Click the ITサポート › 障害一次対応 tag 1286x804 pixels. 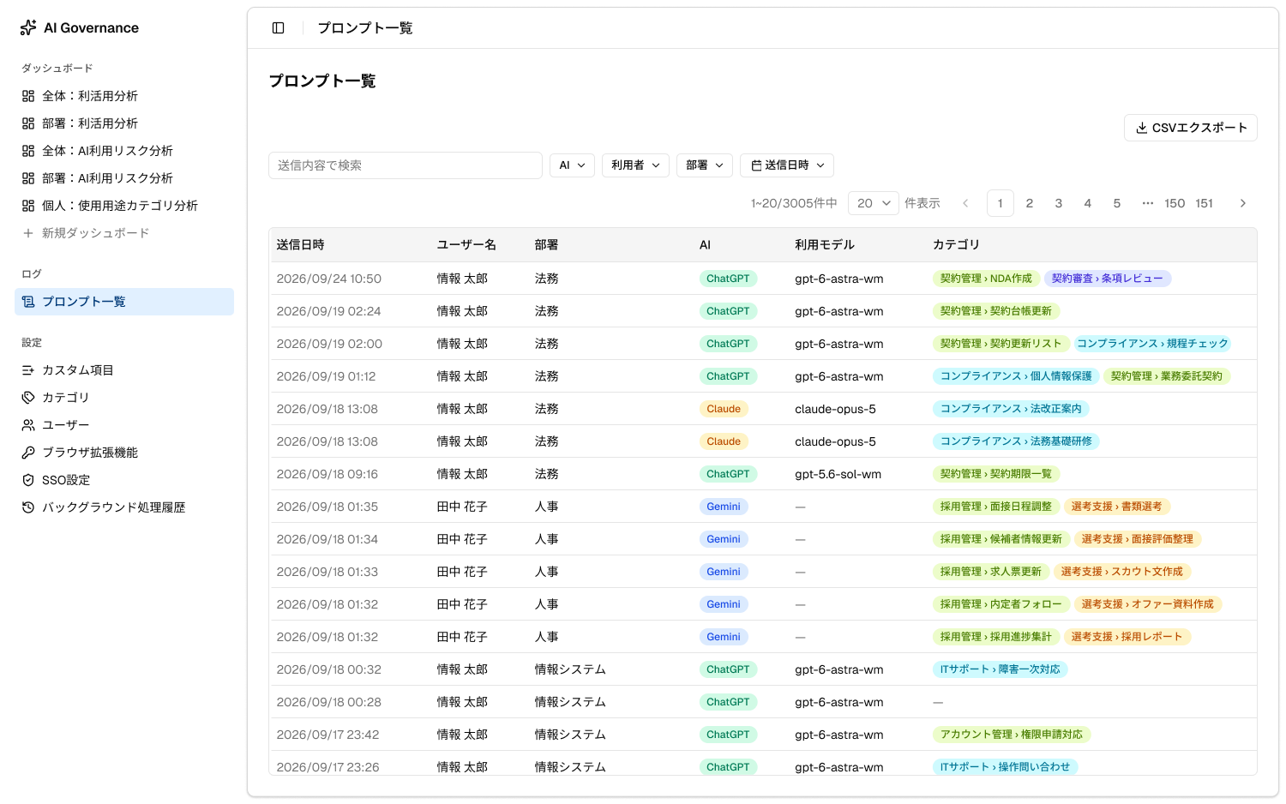click(x=1001, y=669)
